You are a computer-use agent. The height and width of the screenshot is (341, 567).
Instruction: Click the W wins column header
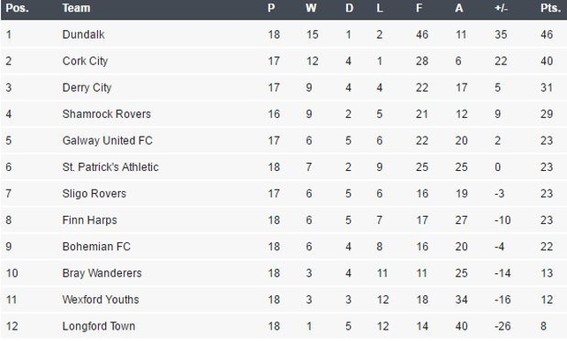(311, 8)
